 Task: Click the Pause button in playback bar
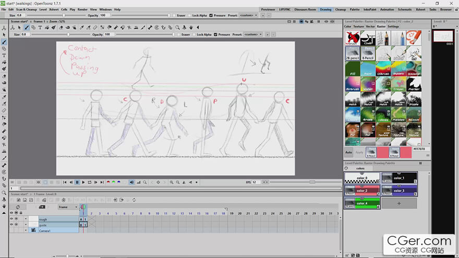[x=77, y=182]
